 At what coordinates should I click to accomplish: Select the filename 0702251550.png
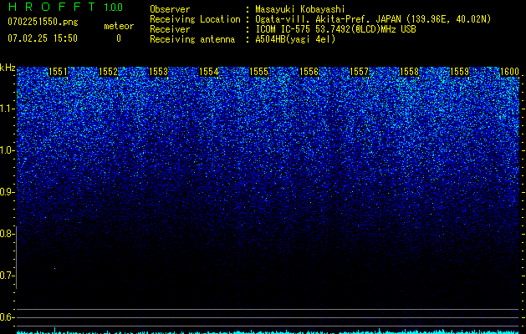click(x=43, y=23)
